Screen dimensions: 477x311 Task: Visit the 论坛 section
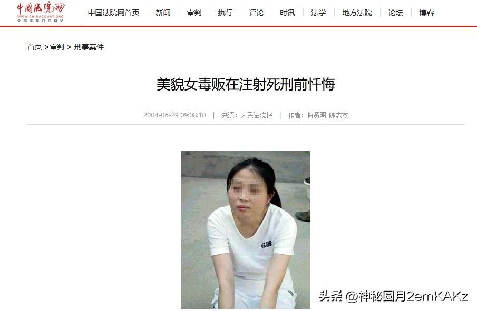(395, 13)
